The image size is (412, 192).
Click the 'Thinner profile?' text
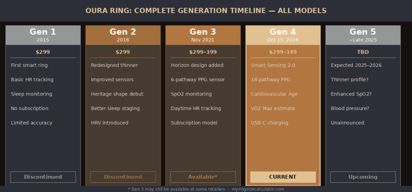350,80
